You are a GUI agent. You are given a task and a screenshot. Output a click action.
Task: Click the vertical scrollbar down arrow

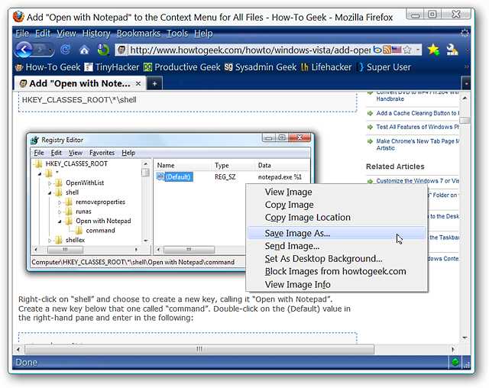coord(465,338)
